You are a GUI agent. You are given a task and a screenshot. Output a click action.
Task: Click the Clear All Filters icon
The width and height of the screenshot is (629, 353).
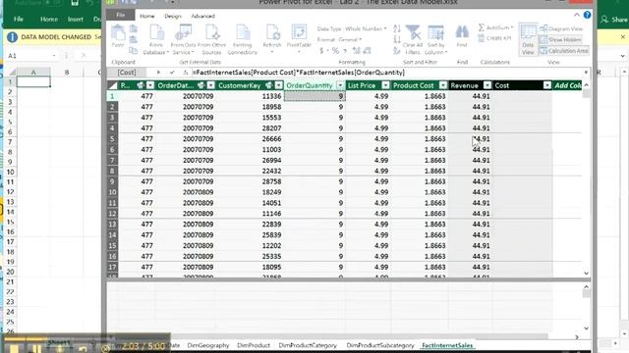[x=413, y=32]
